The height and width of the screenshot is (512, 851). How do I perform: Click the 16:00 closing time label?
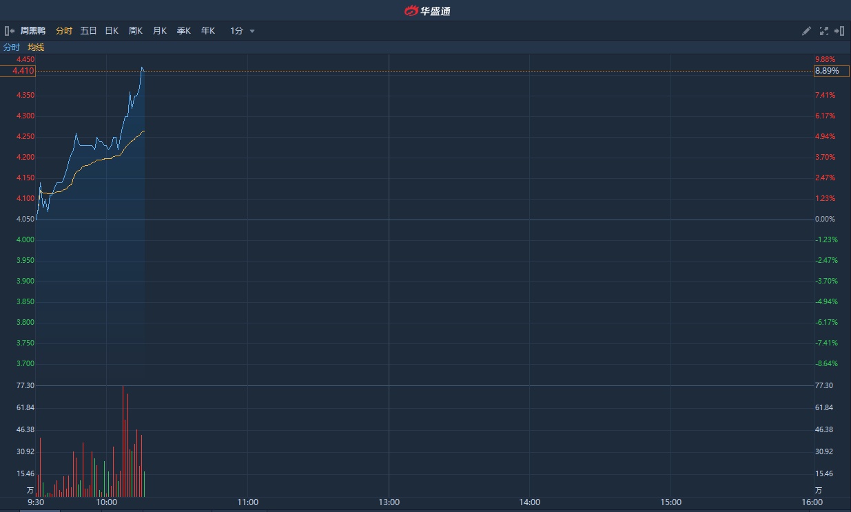pyautogui.click(x=812, y=502)
